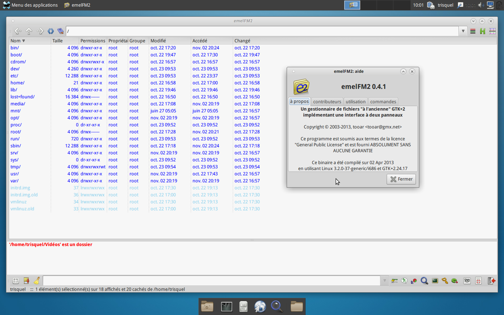Switch to the commandes tab
This screenshot has width=504, height=315.
tap(383, 102)
